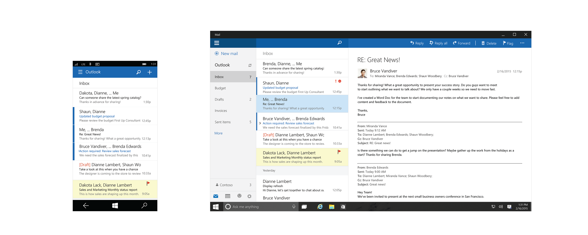Open desktop email Updated budget proposal
Image resolution: width=588 pixels, height=235 pixels.
[x=302, y=86]
